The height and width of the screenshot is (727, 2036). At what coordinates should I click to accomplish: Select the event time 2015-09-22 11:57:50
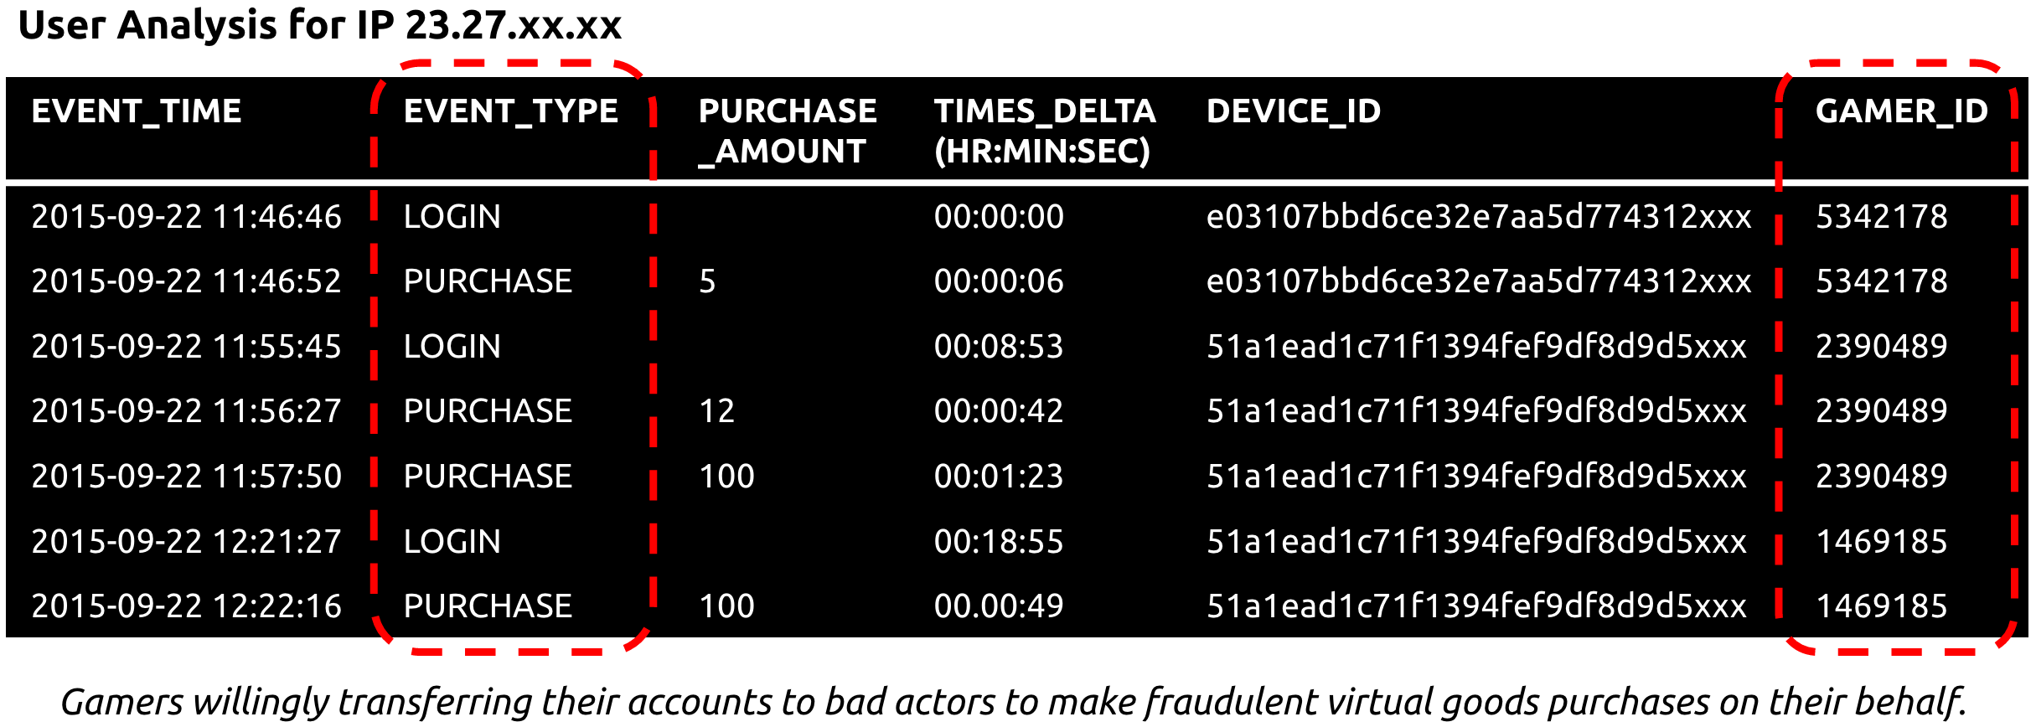[186, 477]
